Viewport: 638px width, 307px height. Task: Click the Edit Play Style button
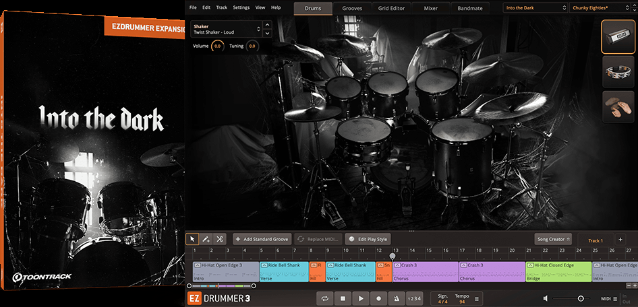368,239
